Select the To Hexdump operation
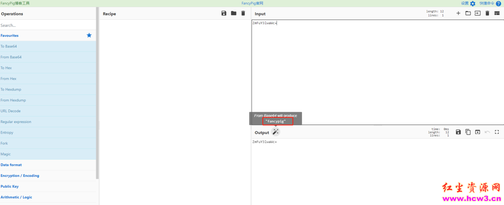The width and height of the screenshot is (504, 205). (x=48, y=89)
